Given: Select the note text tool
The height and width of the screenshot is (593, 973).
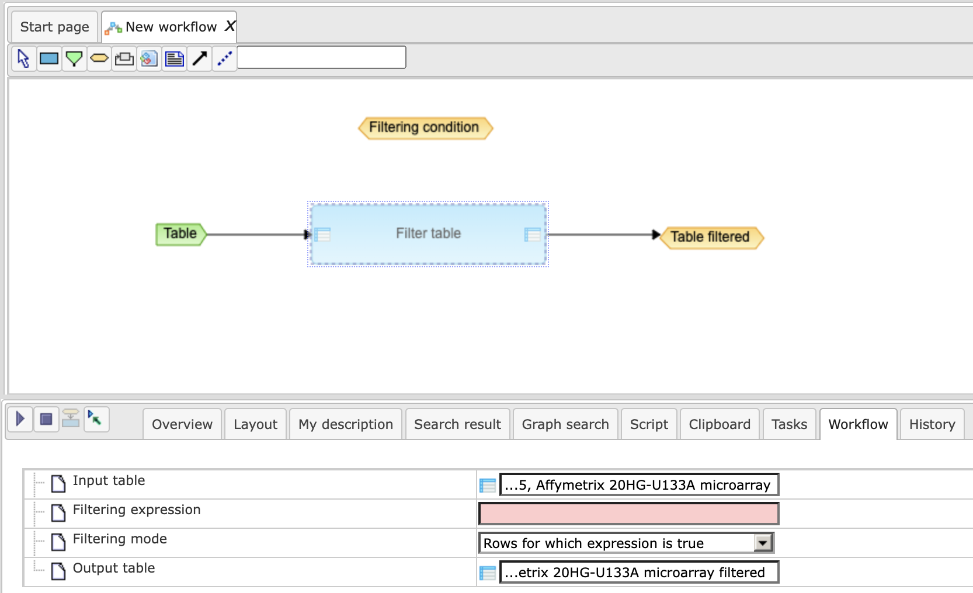Looking at the screenshot, I should [175, 58].
